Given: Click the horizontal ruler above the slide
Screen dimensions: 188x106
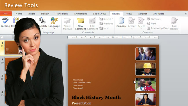Looking at the screenshot, I should 113,37.
